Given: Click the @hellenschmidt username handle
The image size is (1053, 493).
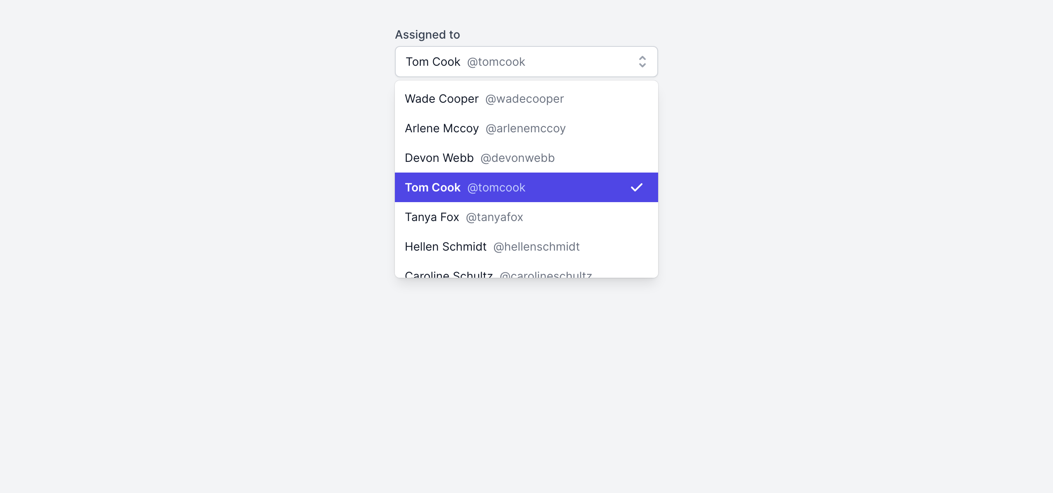Looking at the screenshot, I should (536, 246).
